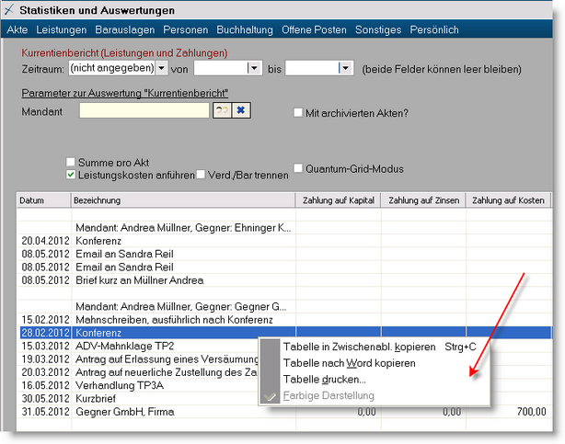The height and width of the screenshot is (444, 565).
Task: Open the 'von' date dropdown arrow
Action: click(254, 68)
